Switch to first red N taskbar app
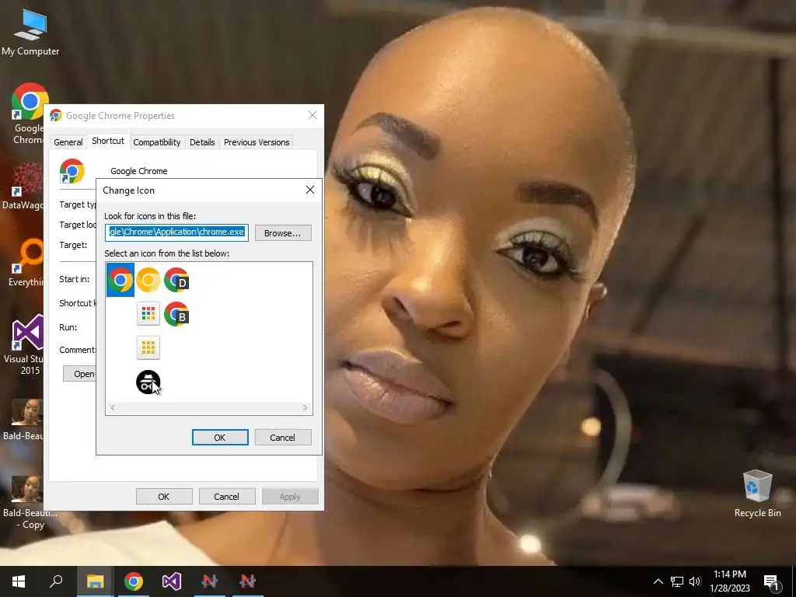Screen dimensions: 796x597 click(210, 581)
